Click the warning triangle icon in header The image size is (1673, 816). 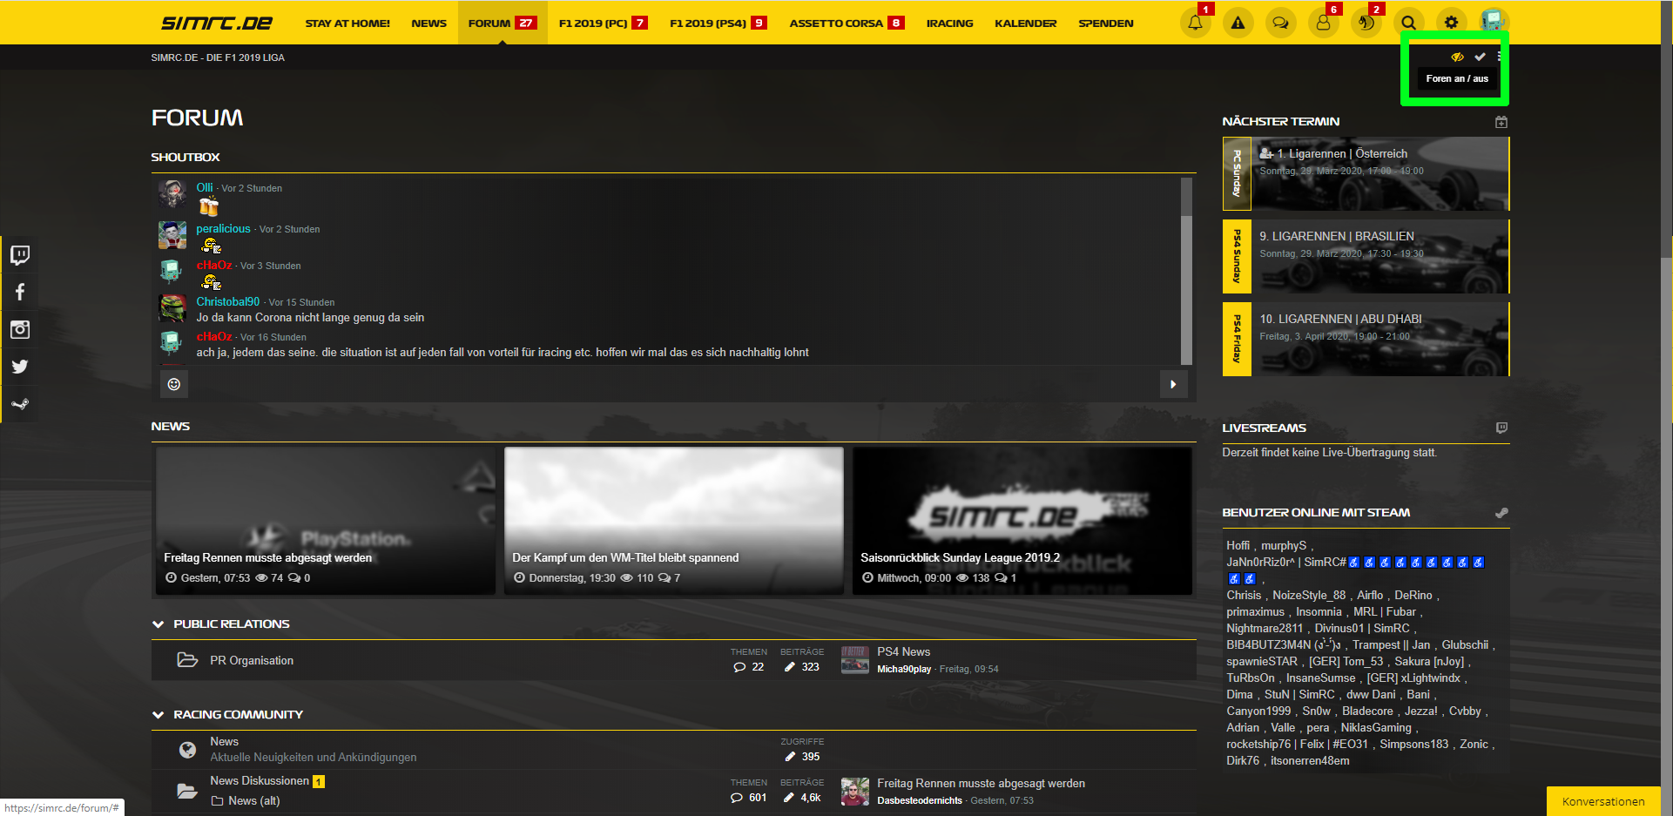point(1238,23)
